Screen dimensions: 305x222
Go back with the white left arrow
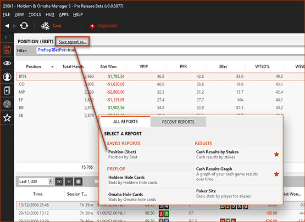pos(7,26)
